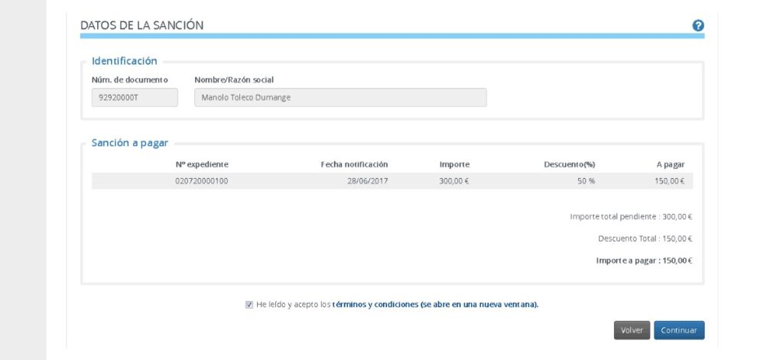Click the Descuento(%) column header
This screenshot has height=360, width=783.
[569, 164]
